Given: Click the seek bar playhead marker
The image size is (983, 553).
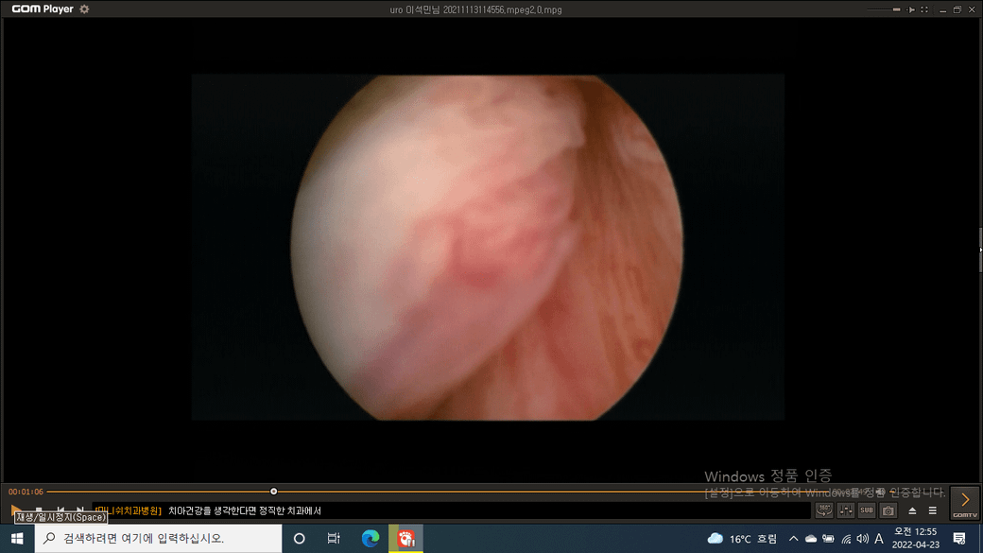Looking at the screenshot, I should tap(274, 492).
